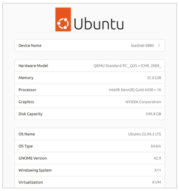179x191 pixels.
Task: Click the GNOME Version 42.9 value
Action: (158, 158)
